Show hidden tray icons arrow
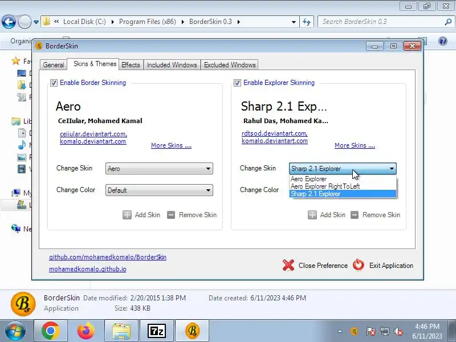 [340, 331]
